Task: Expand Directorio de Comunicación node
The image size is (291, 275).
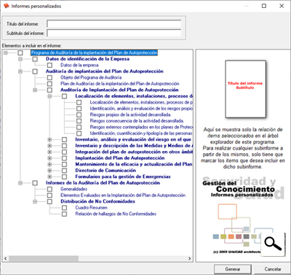Action: [x=49, y=171]
